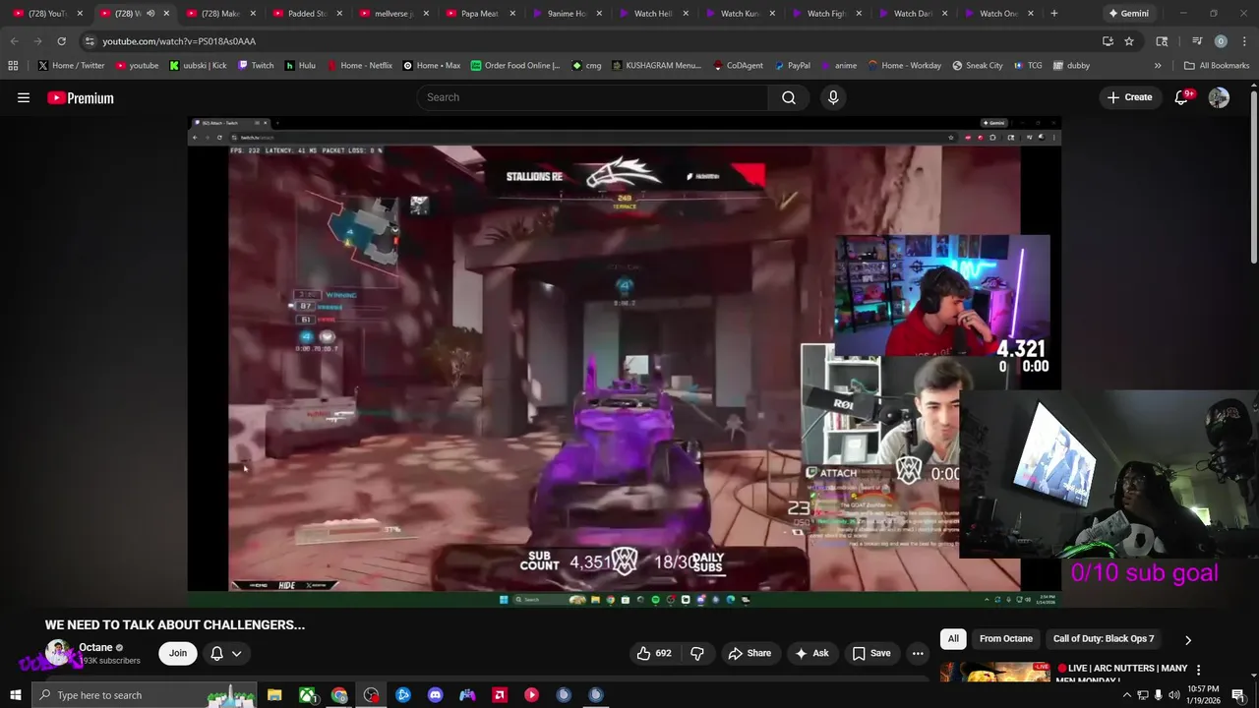Select Call of Duty: Black Ops 7 chip
The width and height of the screenshot is (1259, 708).
click(1104, 639)
